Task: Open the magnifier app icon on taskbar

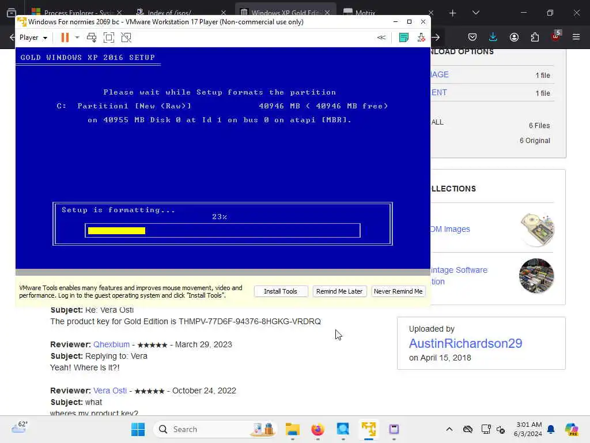Action: (x=343, y=429)
